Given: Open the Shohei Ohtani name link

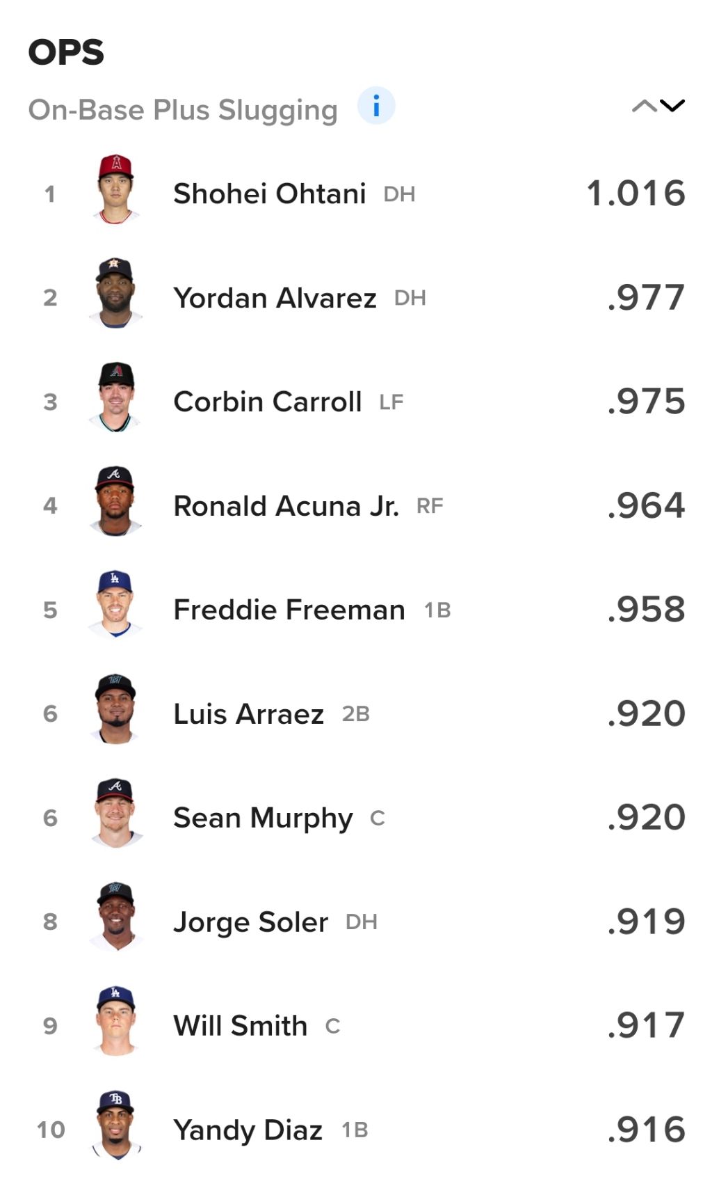Looking at the screenshot, I should tap(269, 193).
